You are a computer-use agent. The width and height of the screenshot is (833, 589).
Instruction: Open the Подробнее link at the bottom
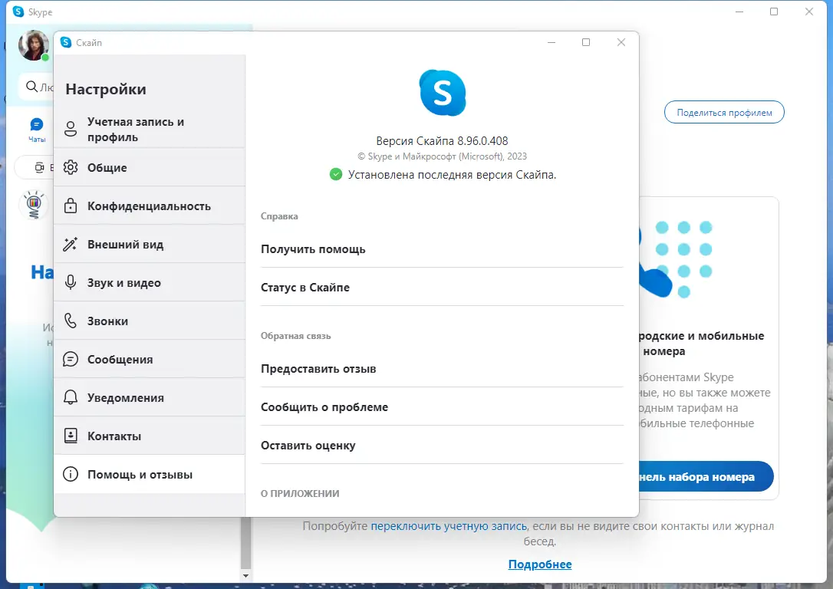(538, 564)
